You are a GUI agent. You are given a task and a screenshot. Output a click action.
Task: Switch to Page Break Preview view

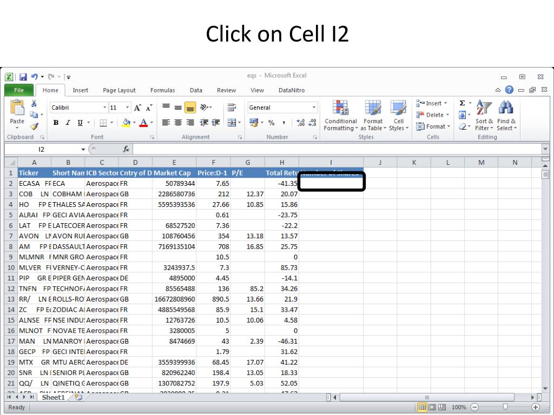[441, 407]
